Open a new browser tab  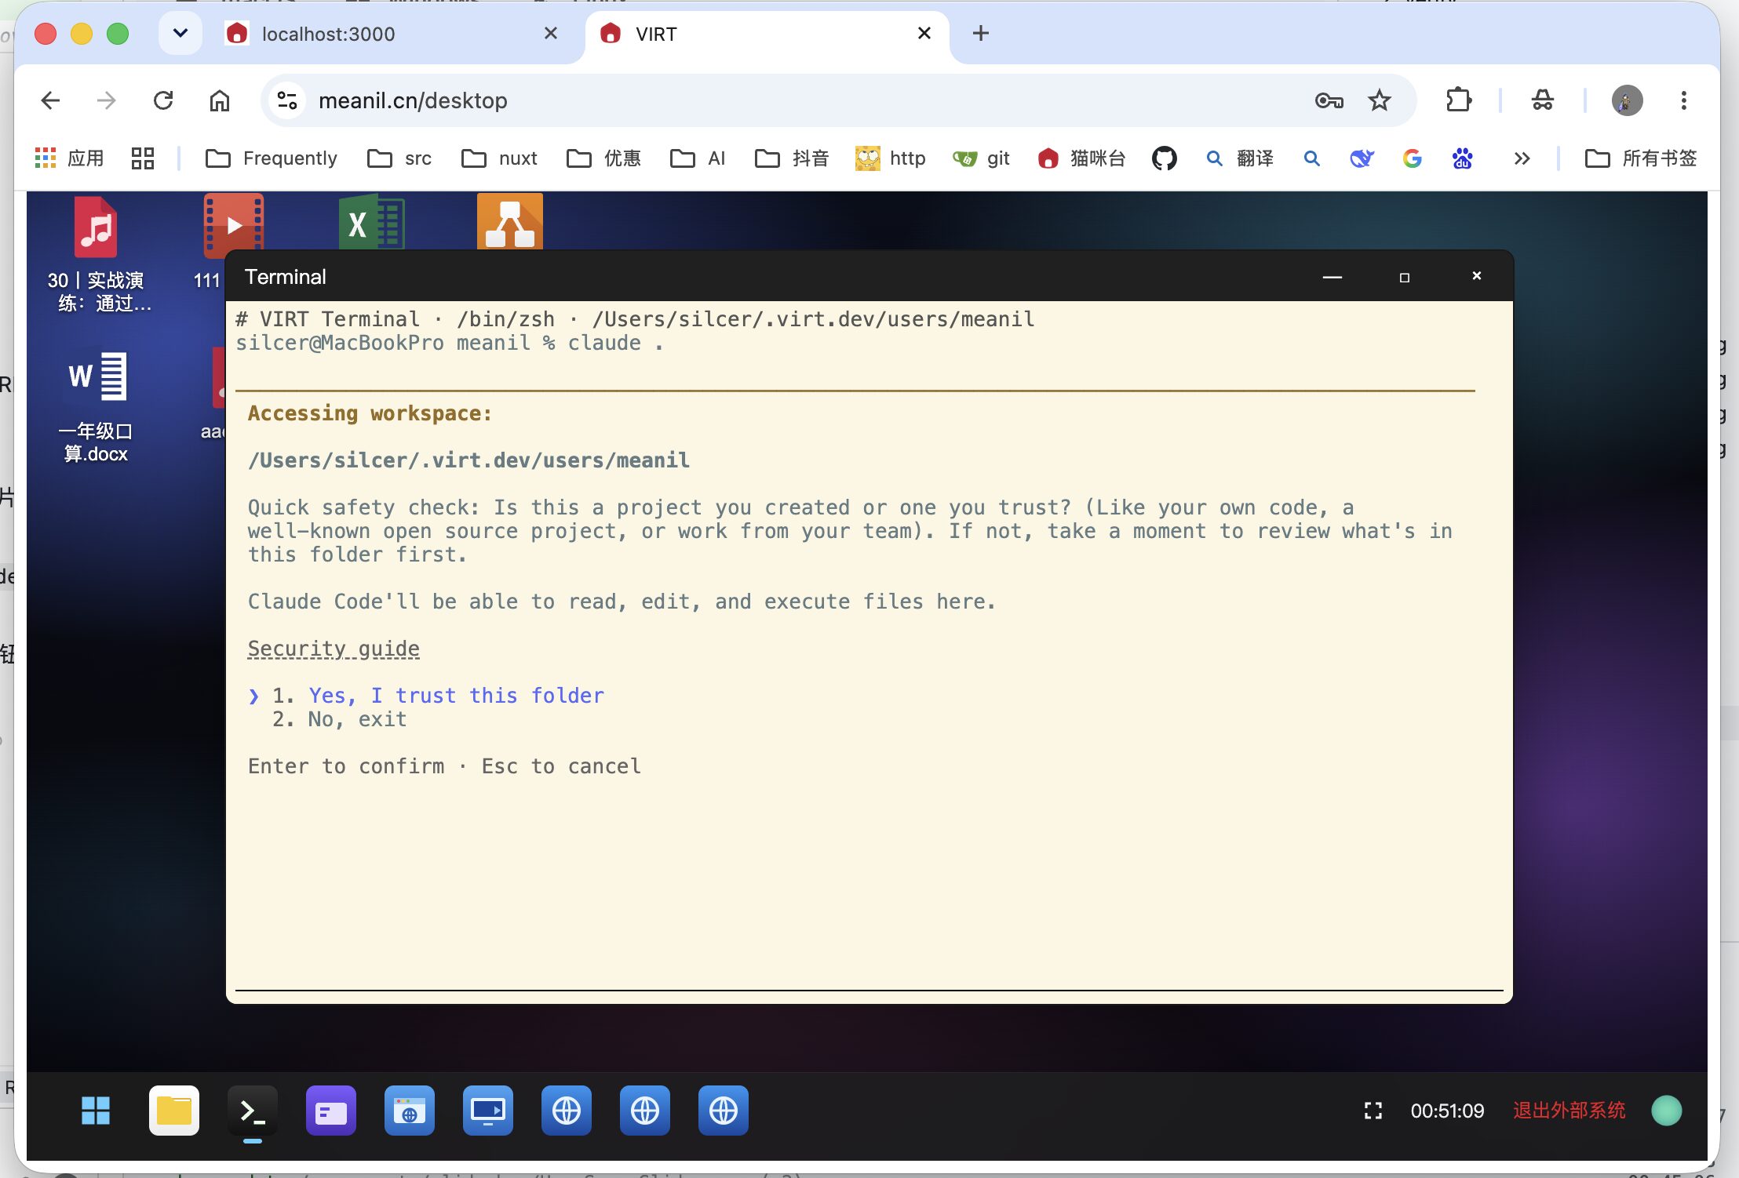click(981, 33)
